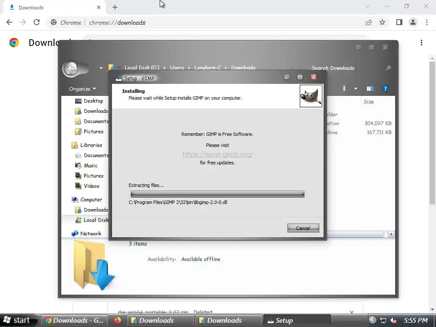Close the Downloads Chrome tab
Viewport: 436px width, 327px height.
99,7
